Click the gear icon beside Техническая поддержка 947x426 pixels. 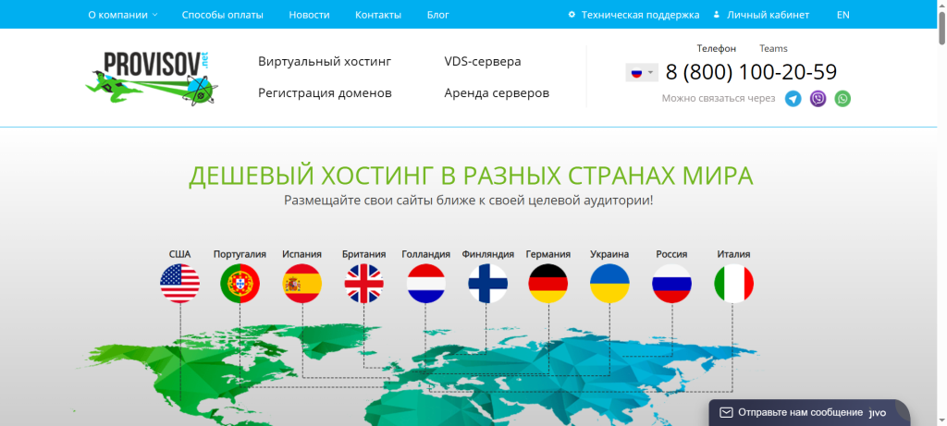572,15
